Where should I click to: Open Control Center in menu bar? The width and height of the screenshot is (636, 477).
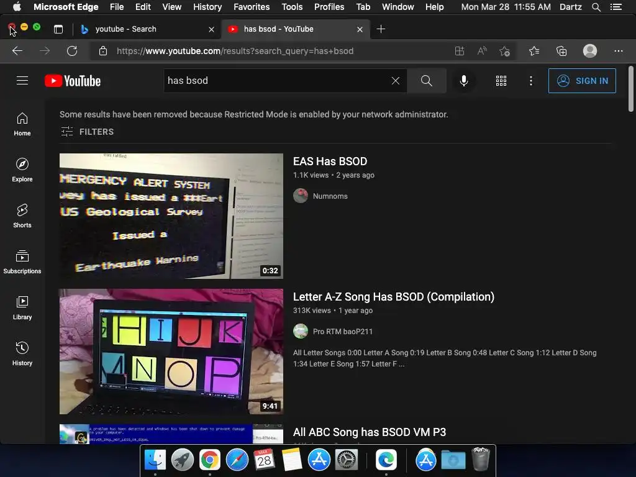pyautogui.click(x=616, y=7)
